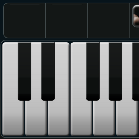
Task: Click the panel area left of hand button
Action: (131, 20)
